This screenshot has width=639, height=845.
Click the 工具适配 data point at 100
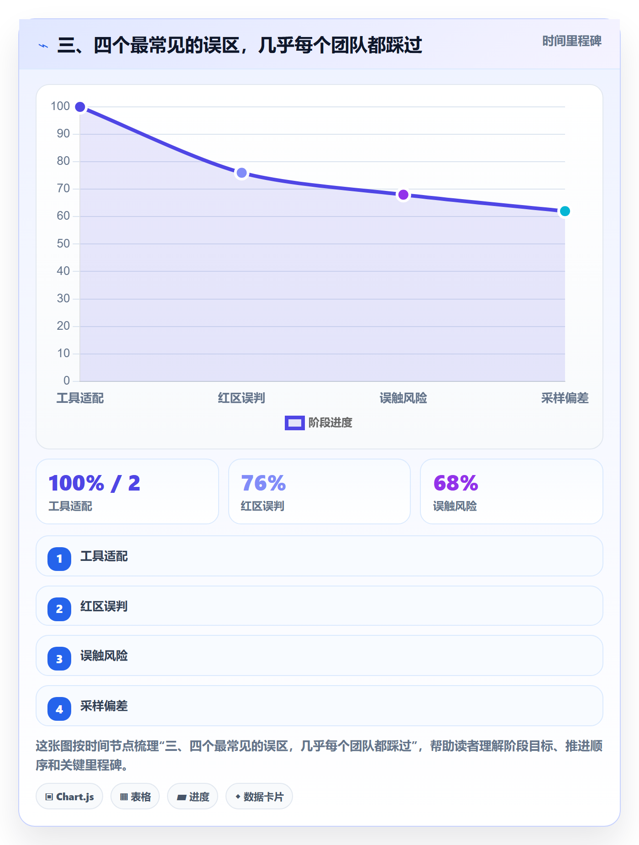point(80,107)
